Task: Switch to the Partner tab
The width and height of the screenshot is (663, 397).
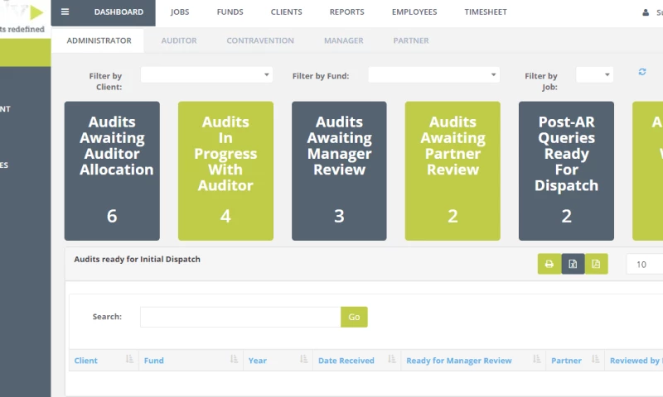Action: point(411,41)
